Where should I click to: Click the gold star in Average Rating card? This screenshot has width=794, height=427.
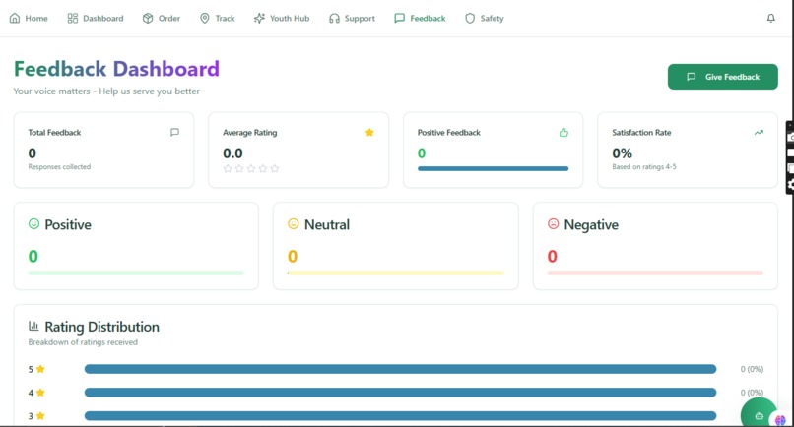click(369, 133)
